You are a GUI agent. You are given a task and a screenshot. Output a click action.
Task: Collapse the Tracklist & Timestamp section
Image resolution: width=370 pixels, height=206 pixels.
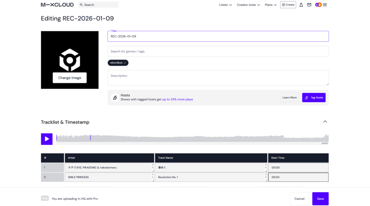click(x=325, y=122)
